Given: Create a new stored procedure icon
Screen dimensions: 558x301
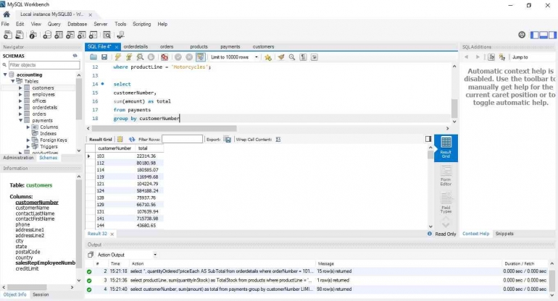Looking at the screenshot, I should pyautogui.click(x=82, y=35).
